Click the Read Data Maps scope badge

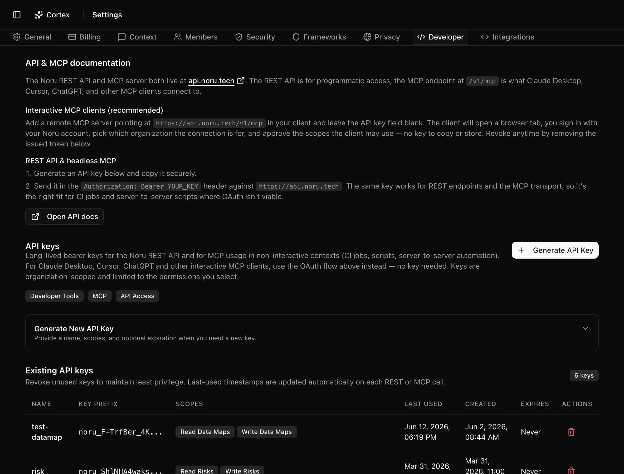tap(205, 432)
